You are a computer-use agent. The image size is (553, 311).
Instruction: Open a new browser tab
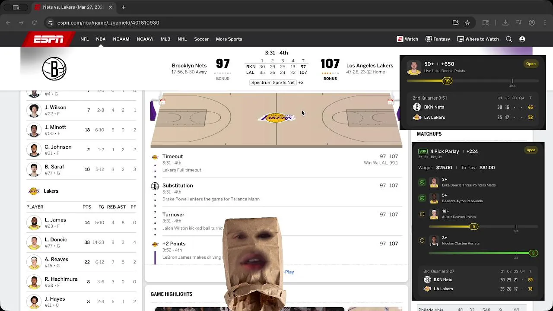point(124,7)
